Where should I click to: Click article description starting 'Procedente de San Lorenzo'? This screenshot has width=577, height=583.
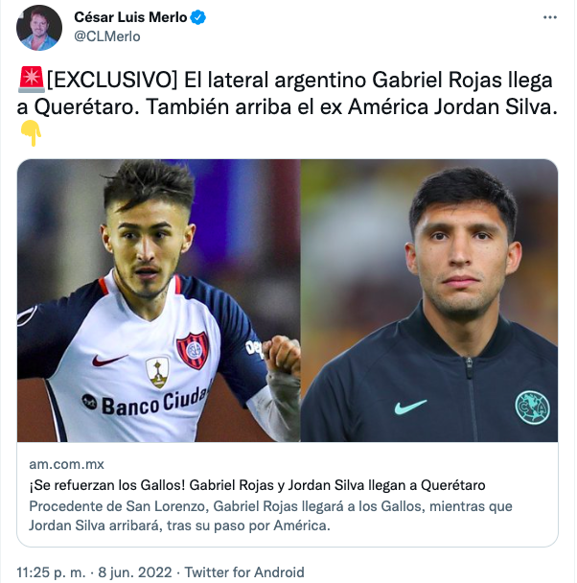270,516
